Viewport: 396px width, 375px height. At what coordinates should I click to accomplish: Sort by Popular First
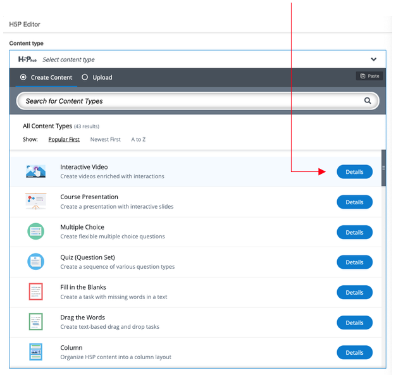pyautogui.click(x=64, y=139)
